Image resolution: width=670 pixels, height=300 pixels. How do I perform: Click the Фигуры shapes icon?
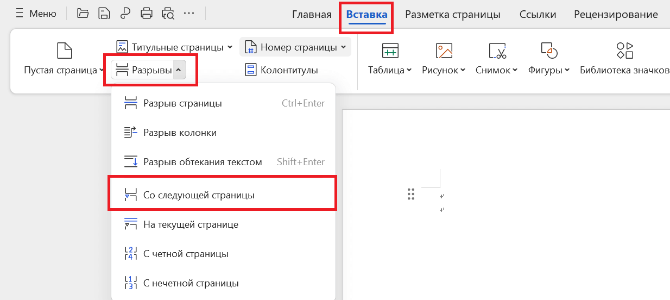[x=549, y=51]
